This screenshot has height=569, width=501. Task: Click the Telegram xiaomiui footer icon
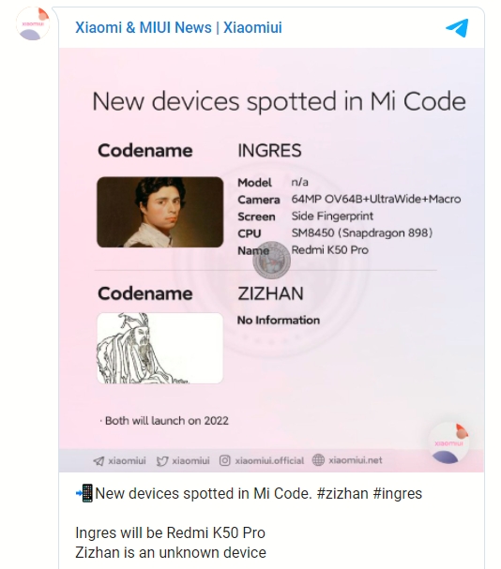(99, 461)
